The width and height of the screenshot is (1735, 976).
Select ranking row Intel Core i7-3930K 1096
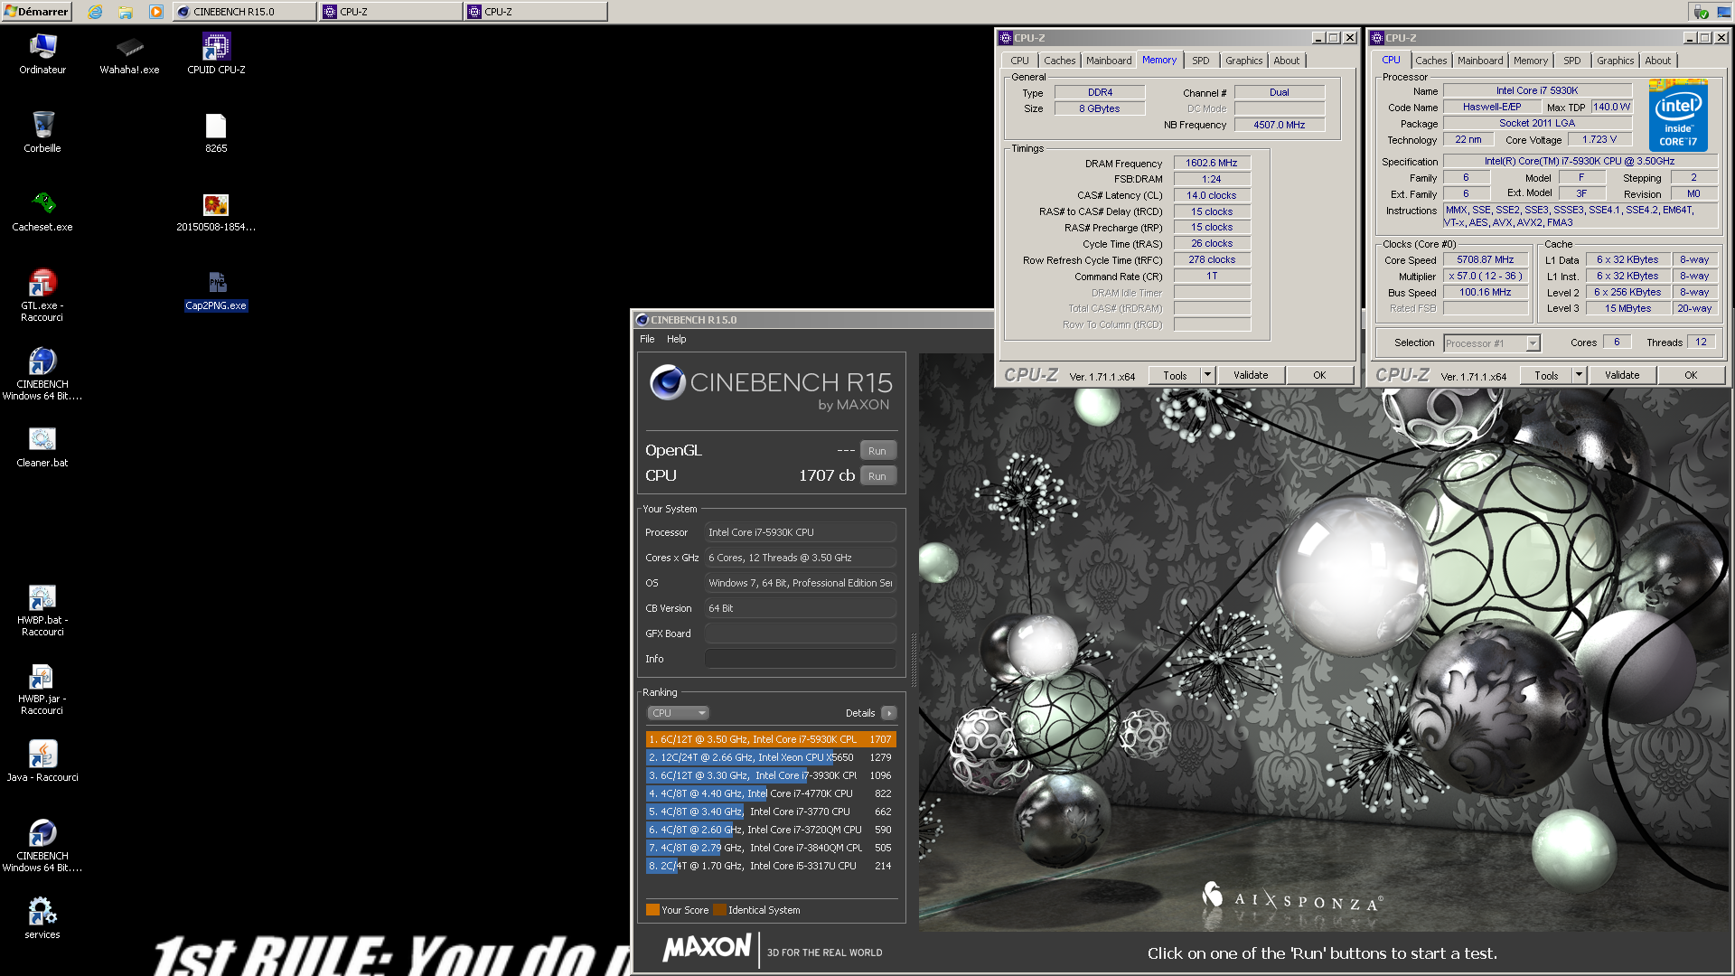(x=771, y=775)
